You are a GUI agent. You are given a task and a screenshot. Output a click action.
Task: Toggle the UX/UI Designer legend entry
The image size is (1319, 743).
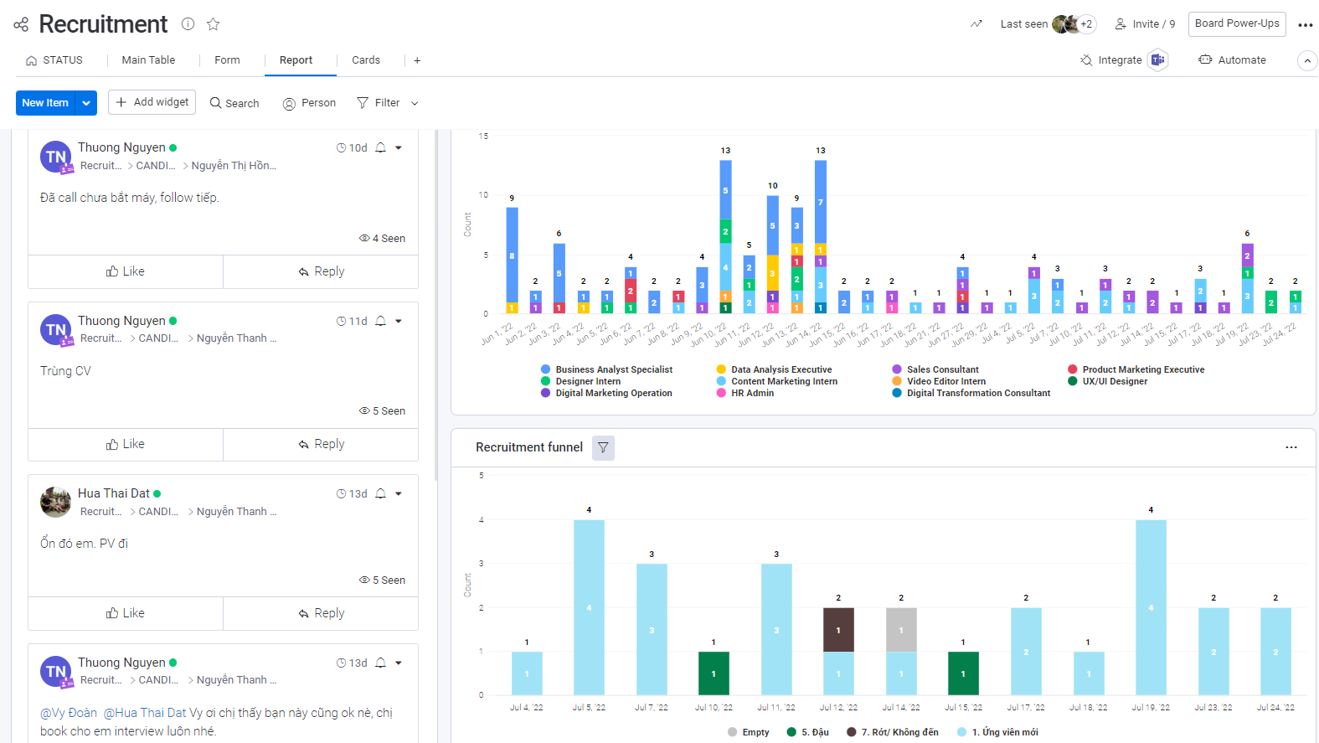click(1114, 381)
